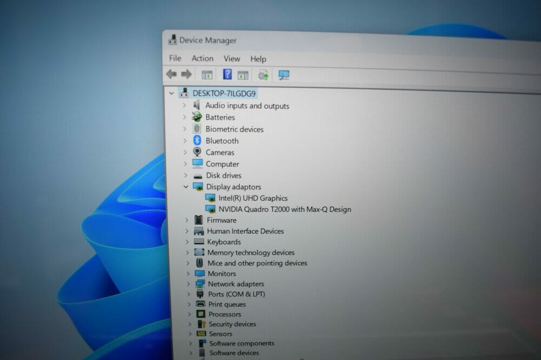The height and width of the screenshot is (360, 541).
Task: Click the Forward arrow toolbar icon
Action: click(x=187, y=74)
